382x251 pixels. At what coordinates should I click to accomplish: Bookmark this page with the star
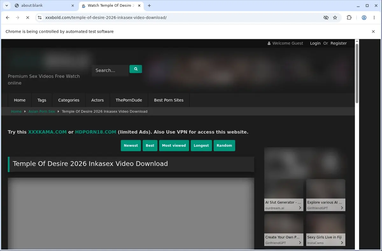pyautogui.click(x=335, y=18)
